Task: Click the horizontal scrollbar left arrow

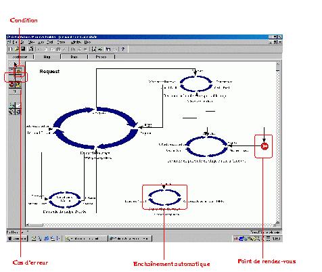Action: (27, 225)
